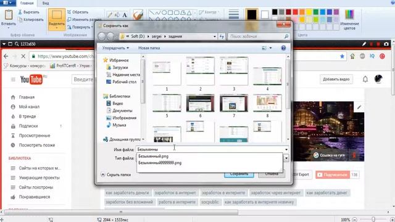
Task: Click the refresh icon beside address path
Action: [x=222, y=36]
